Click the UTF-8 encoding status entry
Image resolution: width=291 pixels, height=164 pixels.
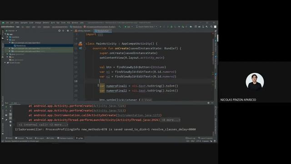(x=198, y=141)
